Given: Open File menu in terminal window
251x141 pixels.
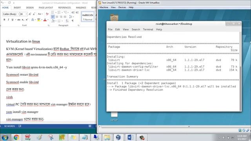Looking at the screenshot, I should [110, 29].
